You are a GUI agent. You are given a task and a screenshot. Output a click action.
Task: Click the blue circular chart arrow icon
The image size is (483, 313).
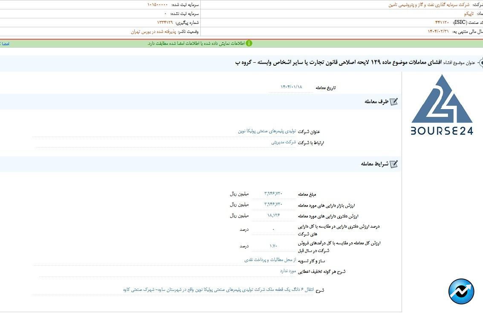[x=461, y=291]
